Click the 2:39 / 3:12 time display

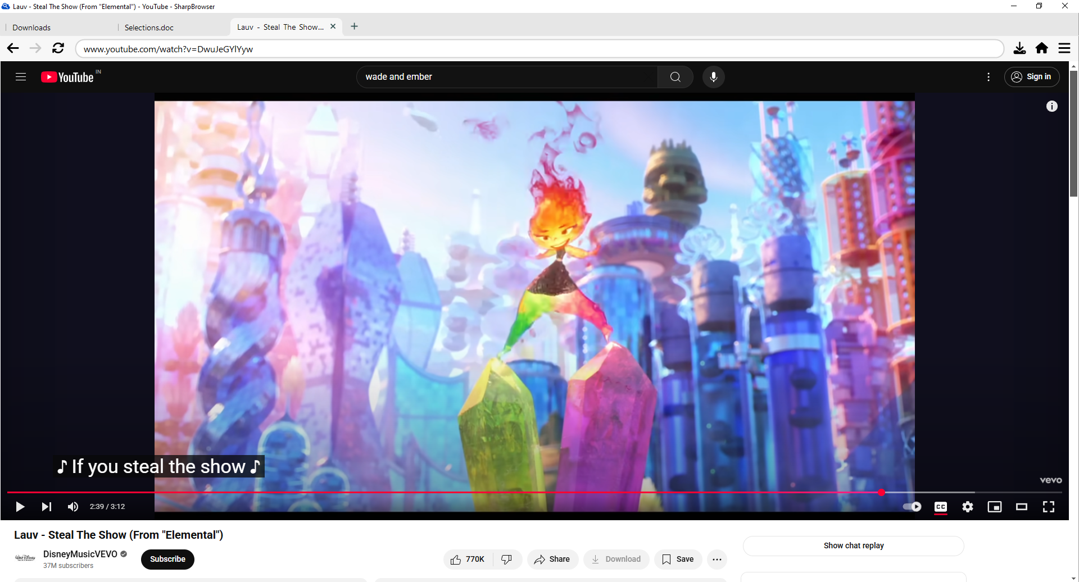click(107, 507)
